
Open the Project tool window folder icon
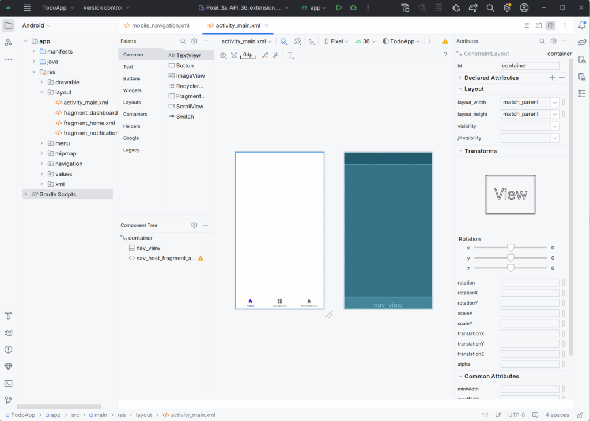click(8, 25)
